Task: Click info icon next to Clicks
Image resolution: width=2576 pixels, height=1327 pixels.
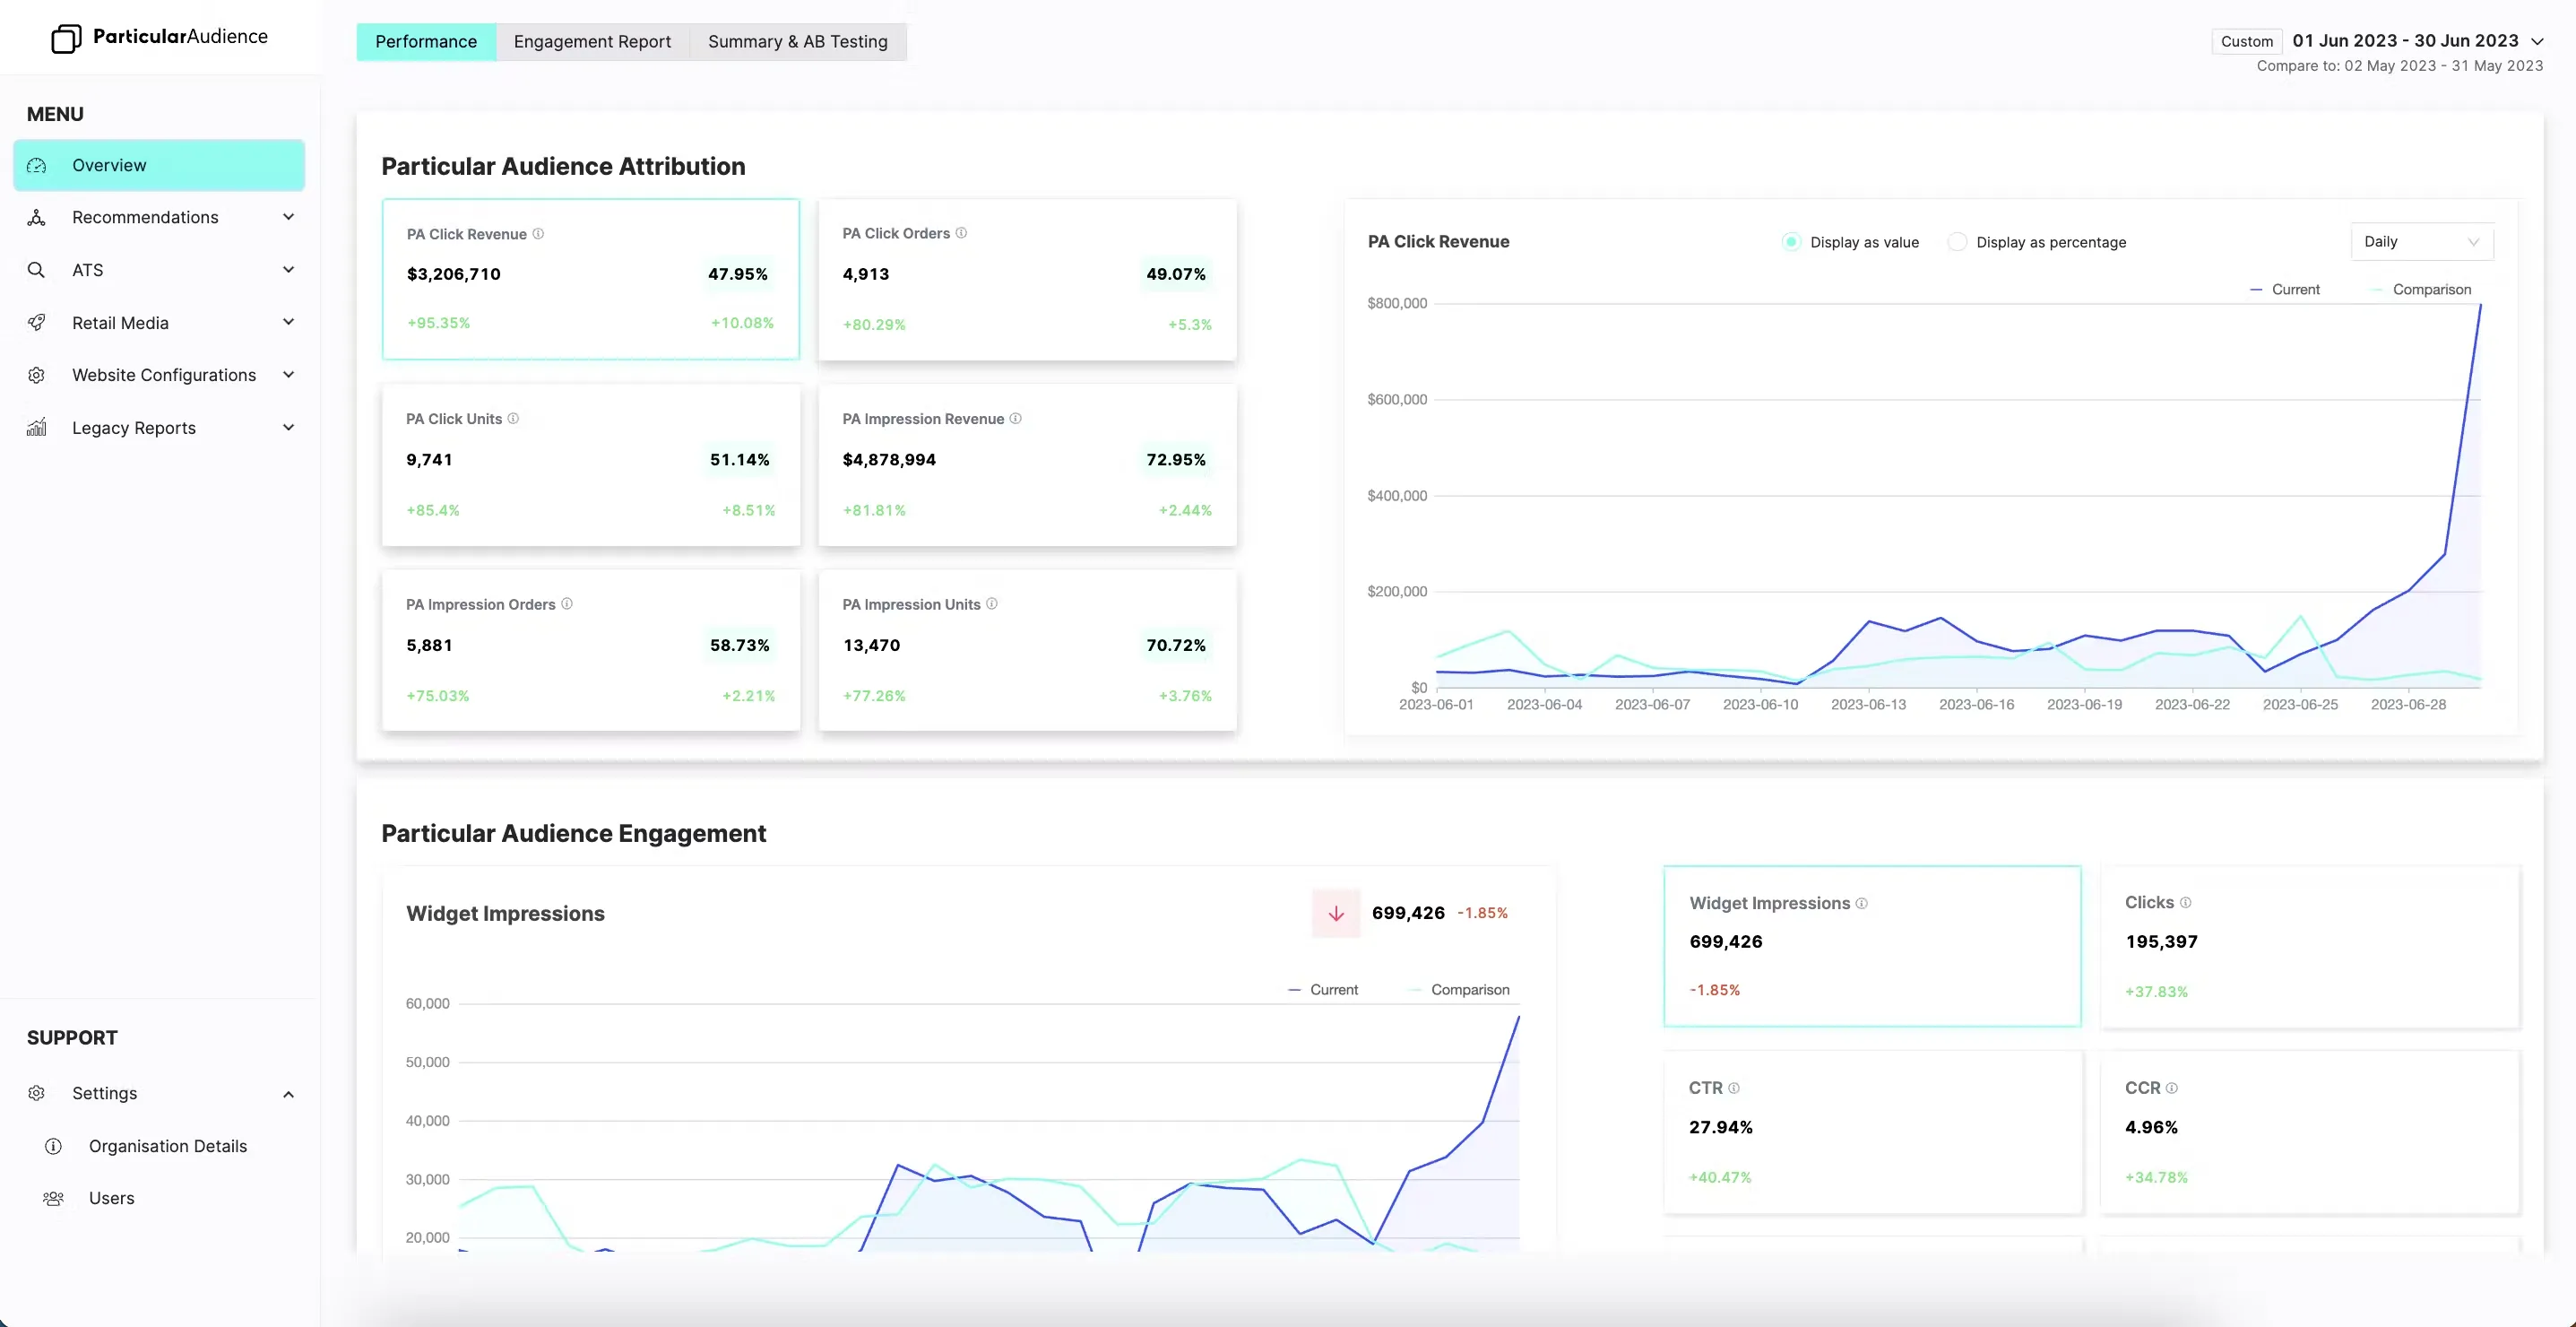Action: (x=2185, y=902)
